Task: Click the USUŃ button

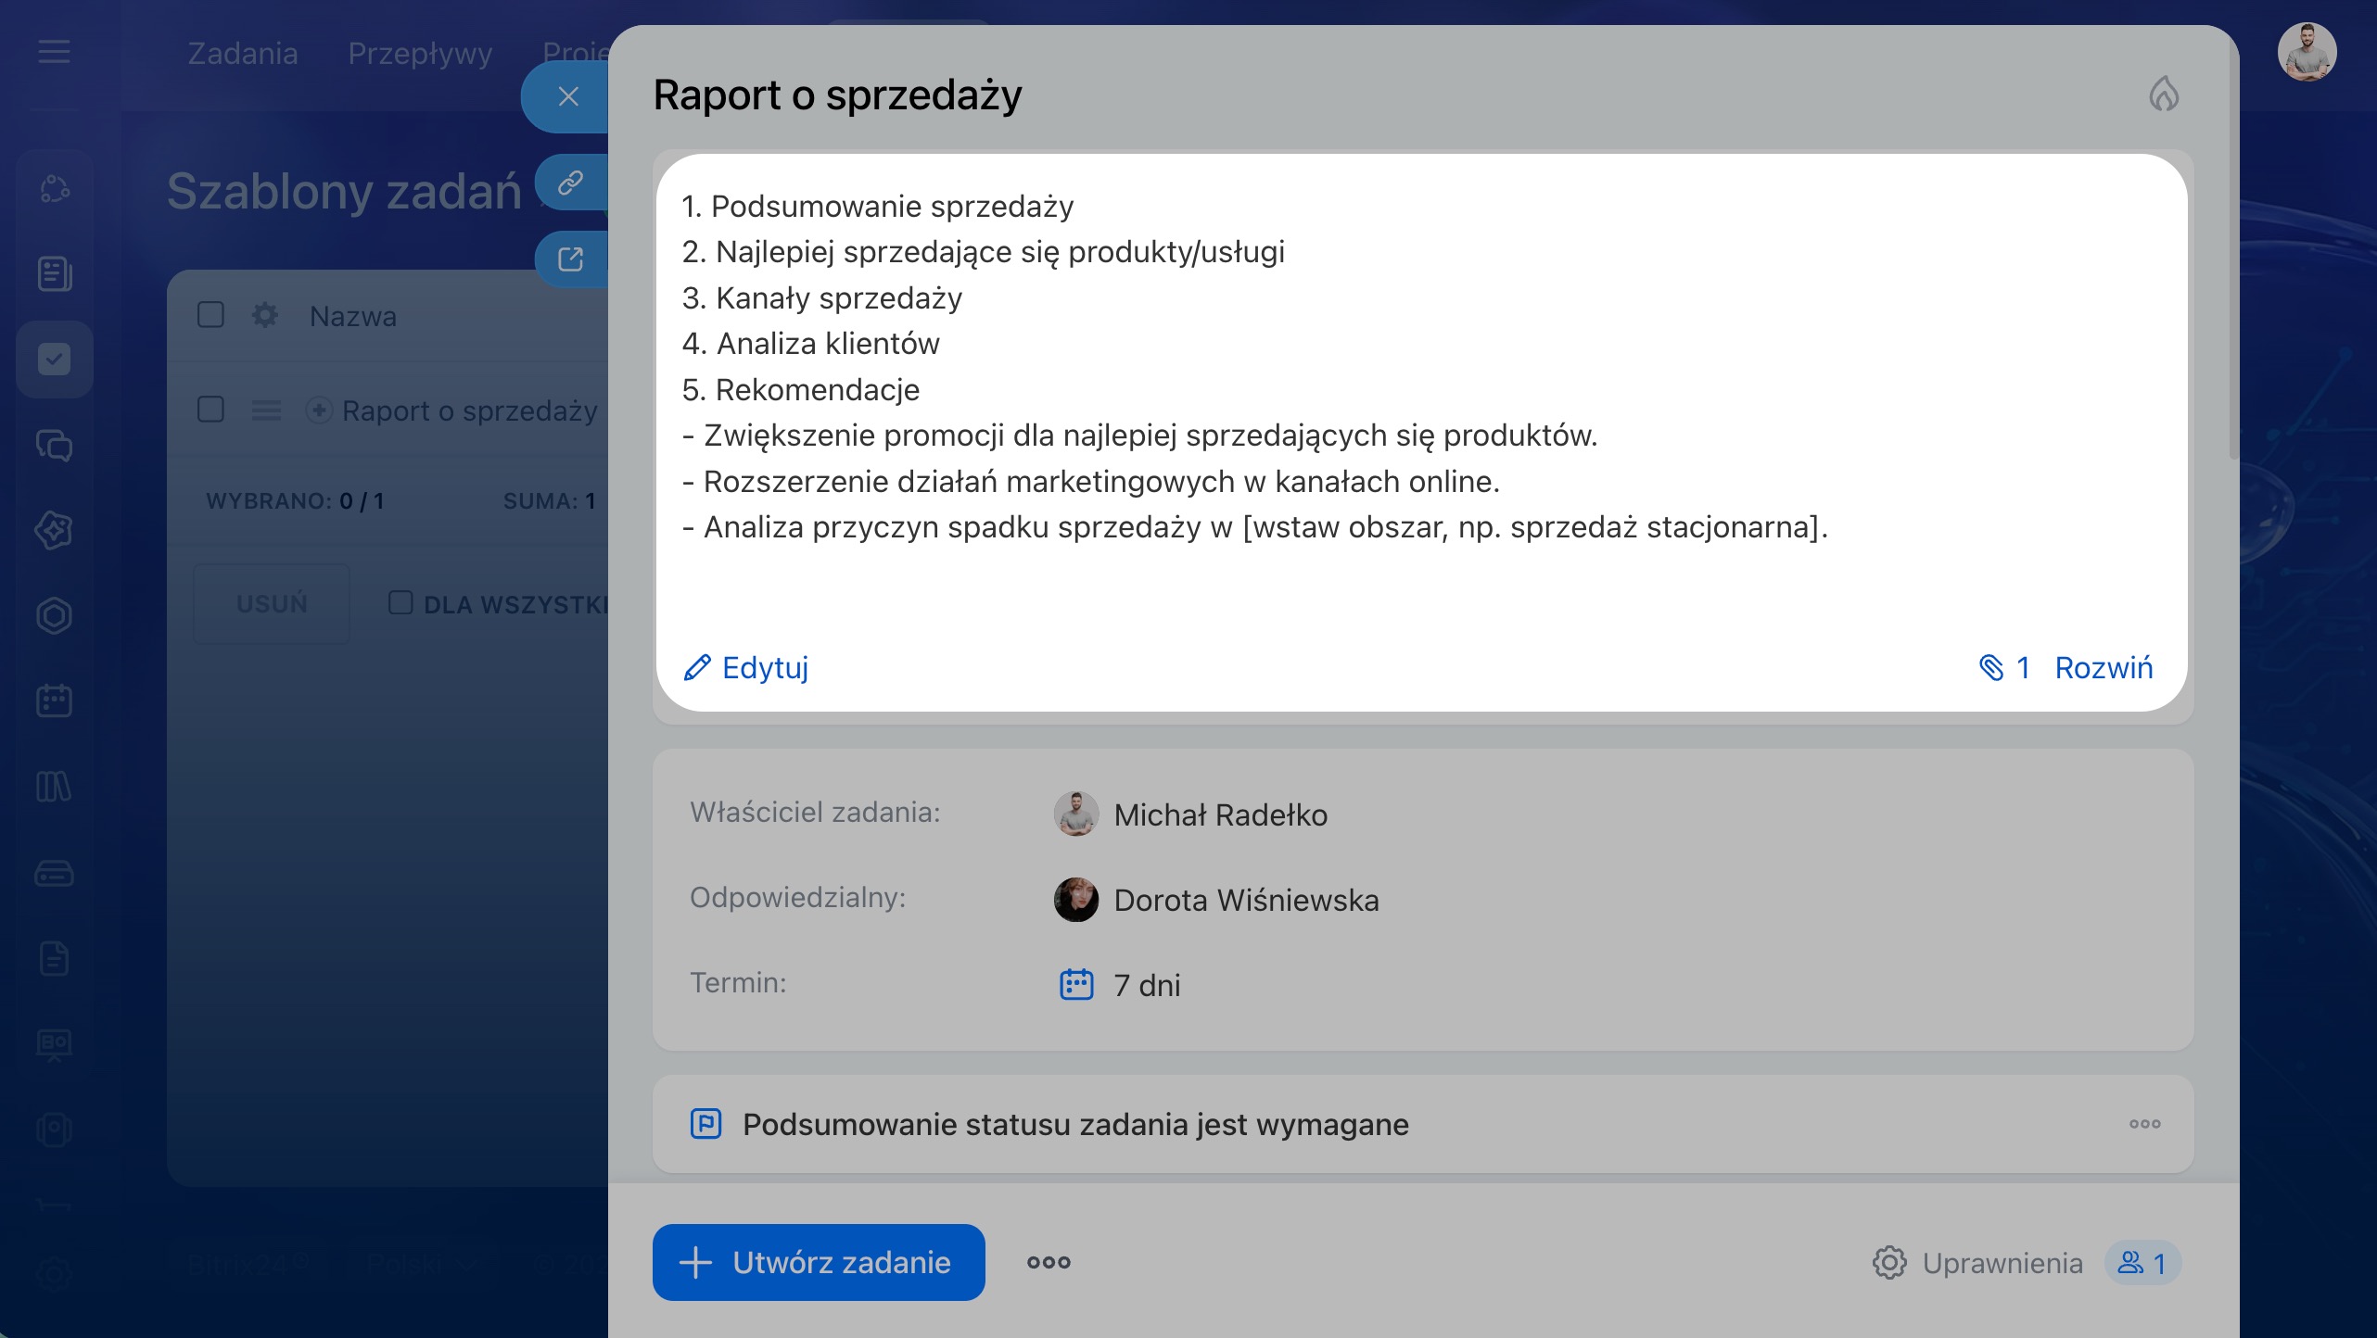Action: point(272,603)
